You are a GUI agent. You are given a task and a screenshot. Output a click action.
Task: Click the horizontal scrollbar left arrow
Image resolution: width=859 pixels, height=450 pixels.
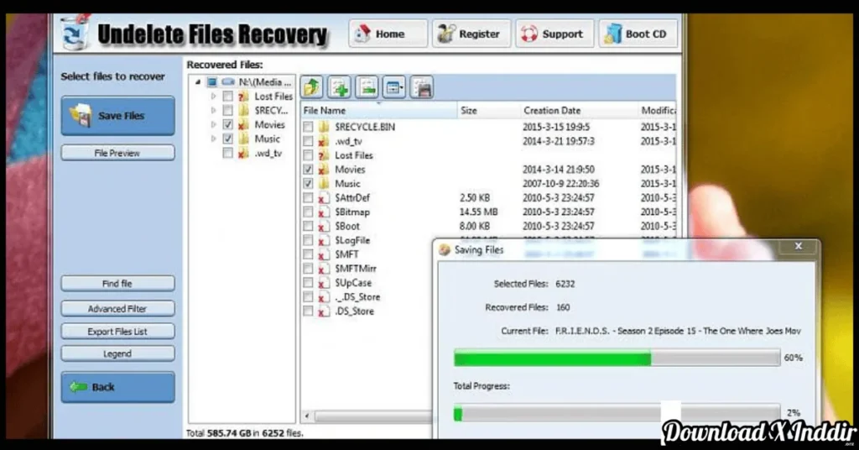307,416
